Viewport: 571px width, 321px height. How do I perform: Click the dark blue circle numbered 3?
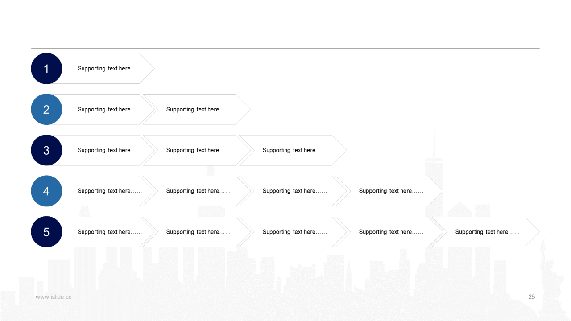point(46,150)
